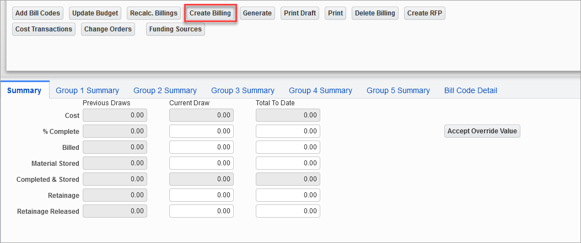
Task: Click the Retainage Released row label
Action: pos(48,212)
